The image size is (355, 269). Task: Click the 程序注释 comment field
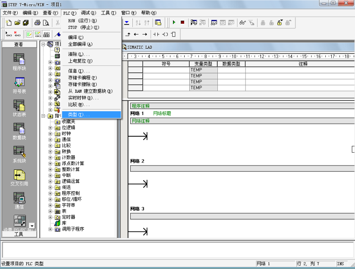[x=242, y=106]
